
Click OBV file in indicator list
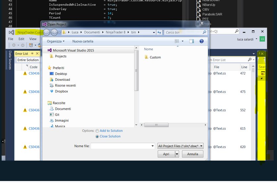click(203, 10)
